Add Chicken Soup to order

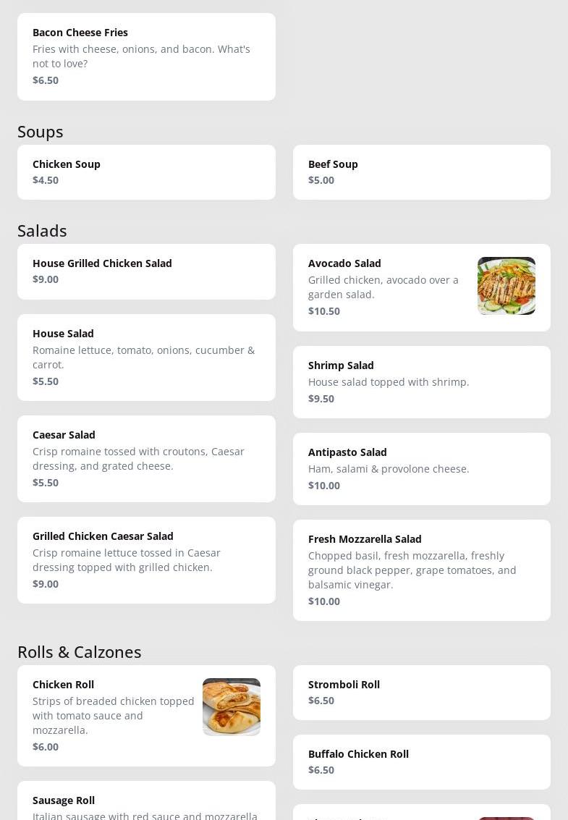click(x=146, y=172)
